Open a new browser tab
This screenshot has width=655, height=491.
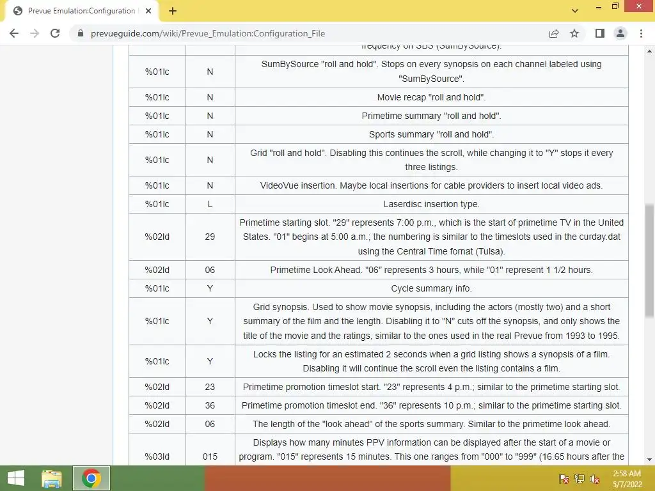click(x=173, y=11)
